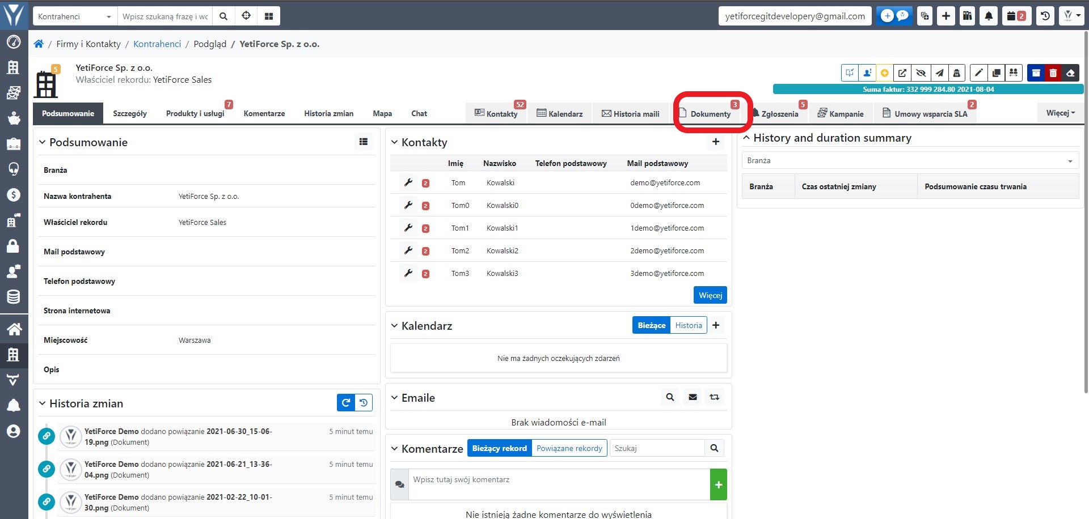This screenshot has width=1089, height=519.
Task: Click the green add comment button
Action: (x=718, y=484)
